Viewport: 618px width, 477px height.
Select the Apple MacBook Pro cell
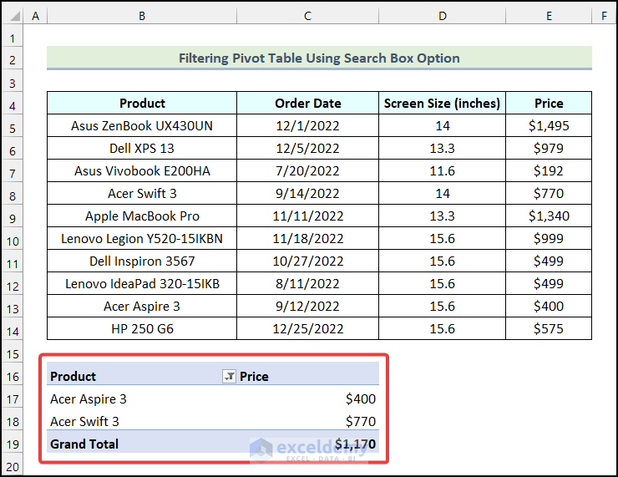(x=142, y=216)
